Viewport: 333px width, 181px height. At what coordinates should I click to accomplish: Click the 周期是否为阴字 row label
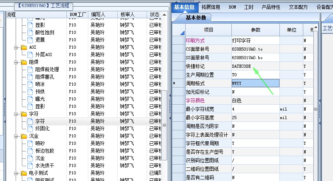[202, 126]
